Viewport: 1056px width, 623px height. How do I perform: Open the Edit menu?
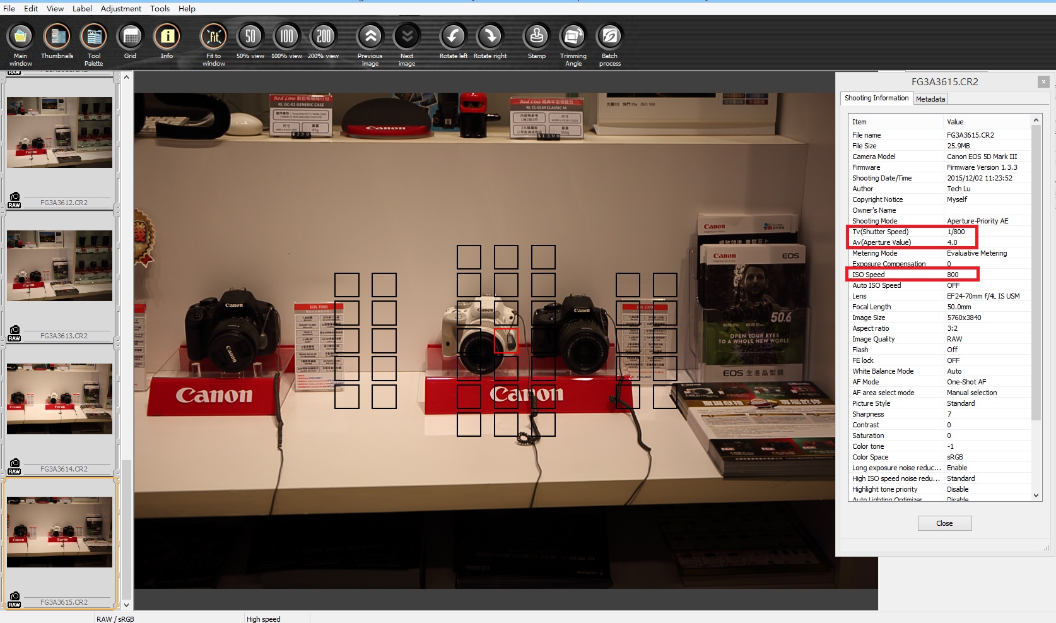tap(31, 8)
